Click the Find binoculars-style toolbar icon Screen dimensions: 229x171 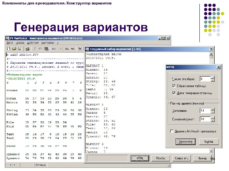pyautogui.click(x=67, y=49)
